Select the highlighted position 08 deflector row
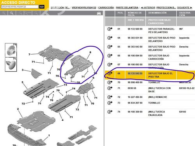The height and width of the screenshot is (146, 195). [150, 75]
